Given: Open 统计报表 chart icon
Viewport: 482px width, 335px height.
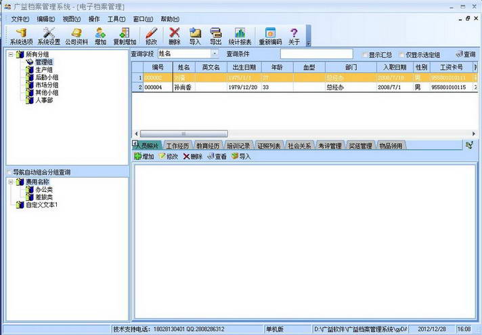Looking at the screenshot, I should [x=240, y=37].
